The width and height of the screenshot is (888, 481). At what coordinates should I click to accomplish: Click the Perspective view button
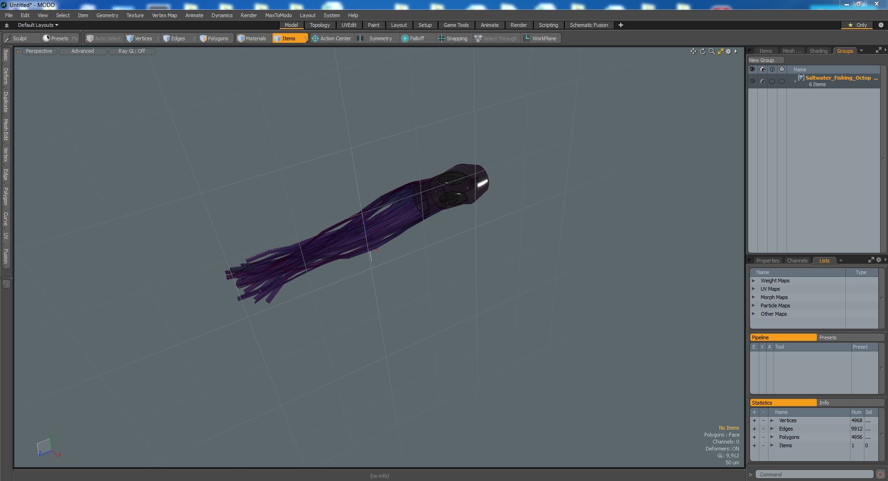39,51
